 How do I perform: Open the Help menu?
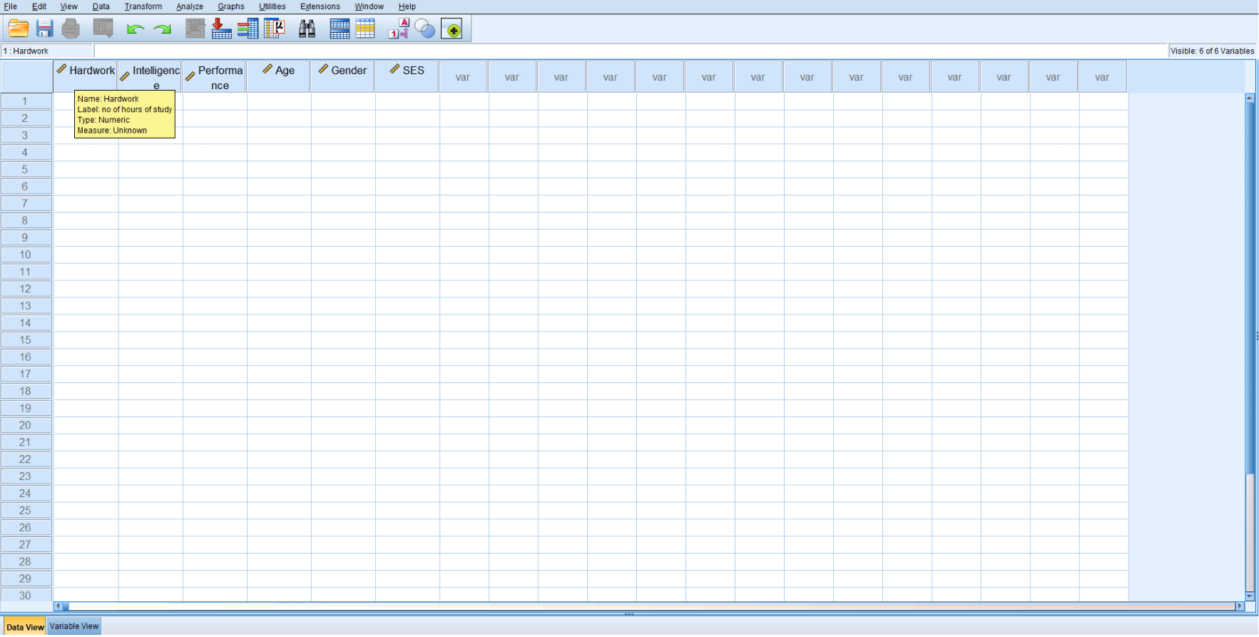407,6
